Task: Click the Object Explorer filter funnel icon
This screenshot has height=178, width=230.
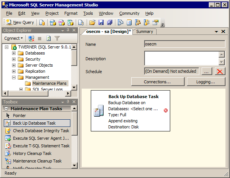Action: 57,38
